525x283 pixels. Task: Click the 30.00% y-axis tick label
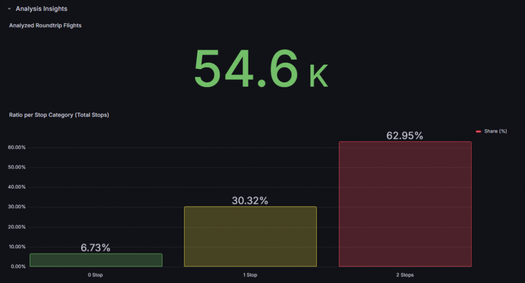pyautogui.click(x=17, y=207)
